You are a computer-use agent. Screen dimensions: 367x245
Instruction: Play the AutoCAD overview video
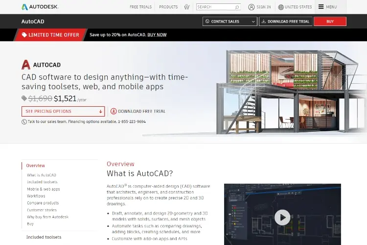click(282, 218)
